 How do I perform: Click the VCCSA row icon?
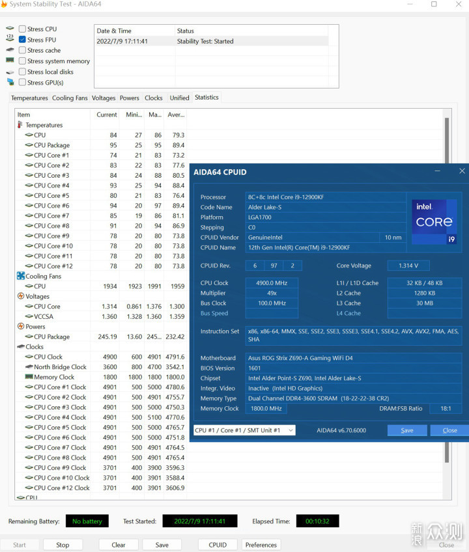(x=29, y=316)
